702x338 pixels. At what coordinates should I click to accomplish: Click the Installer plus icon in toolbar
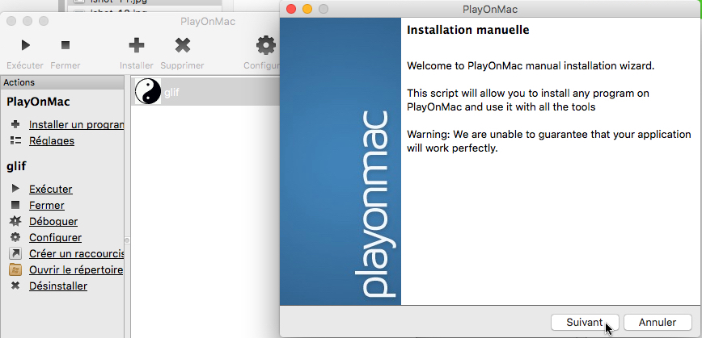(x=137, y=45)
